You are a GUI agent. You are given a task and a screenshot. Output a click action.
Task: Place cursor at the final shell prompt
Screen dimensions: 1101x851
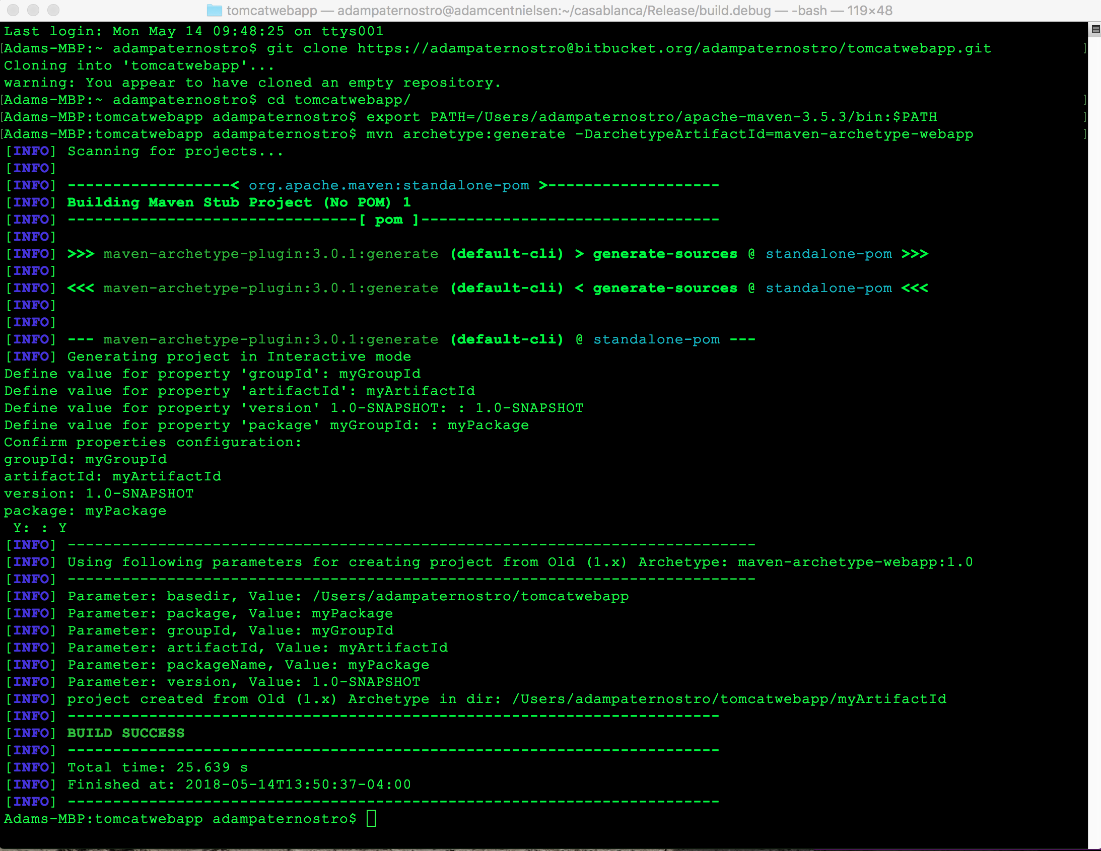click(x=371, y=818)
